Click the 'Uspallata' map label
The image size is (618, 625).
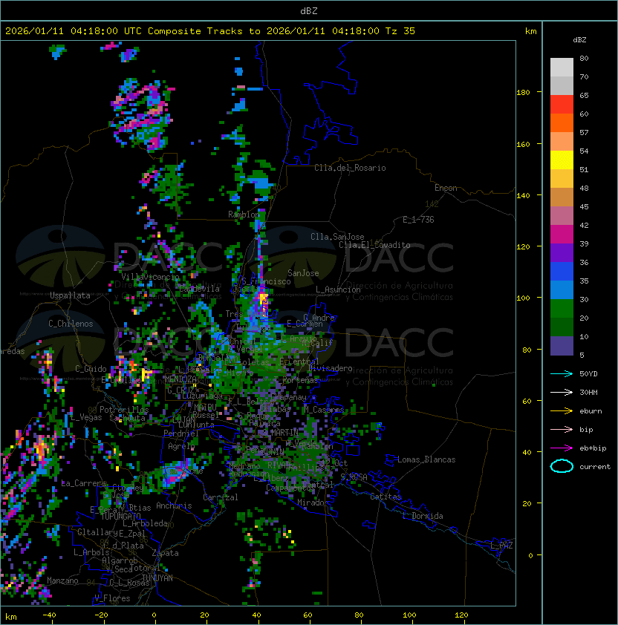coord(70,295)
